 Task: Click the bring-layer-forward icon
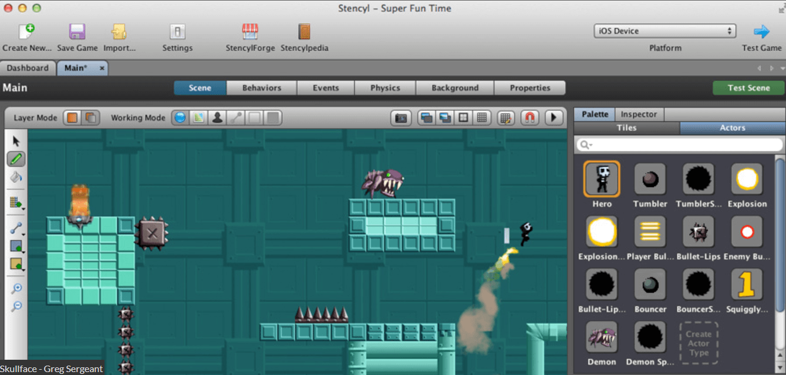click(x=427, y=117)
